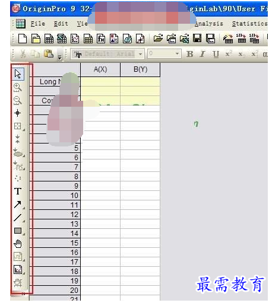Open the font size dropdown
This screenshot has width=269, height=303.
click(x=177, y=53)
